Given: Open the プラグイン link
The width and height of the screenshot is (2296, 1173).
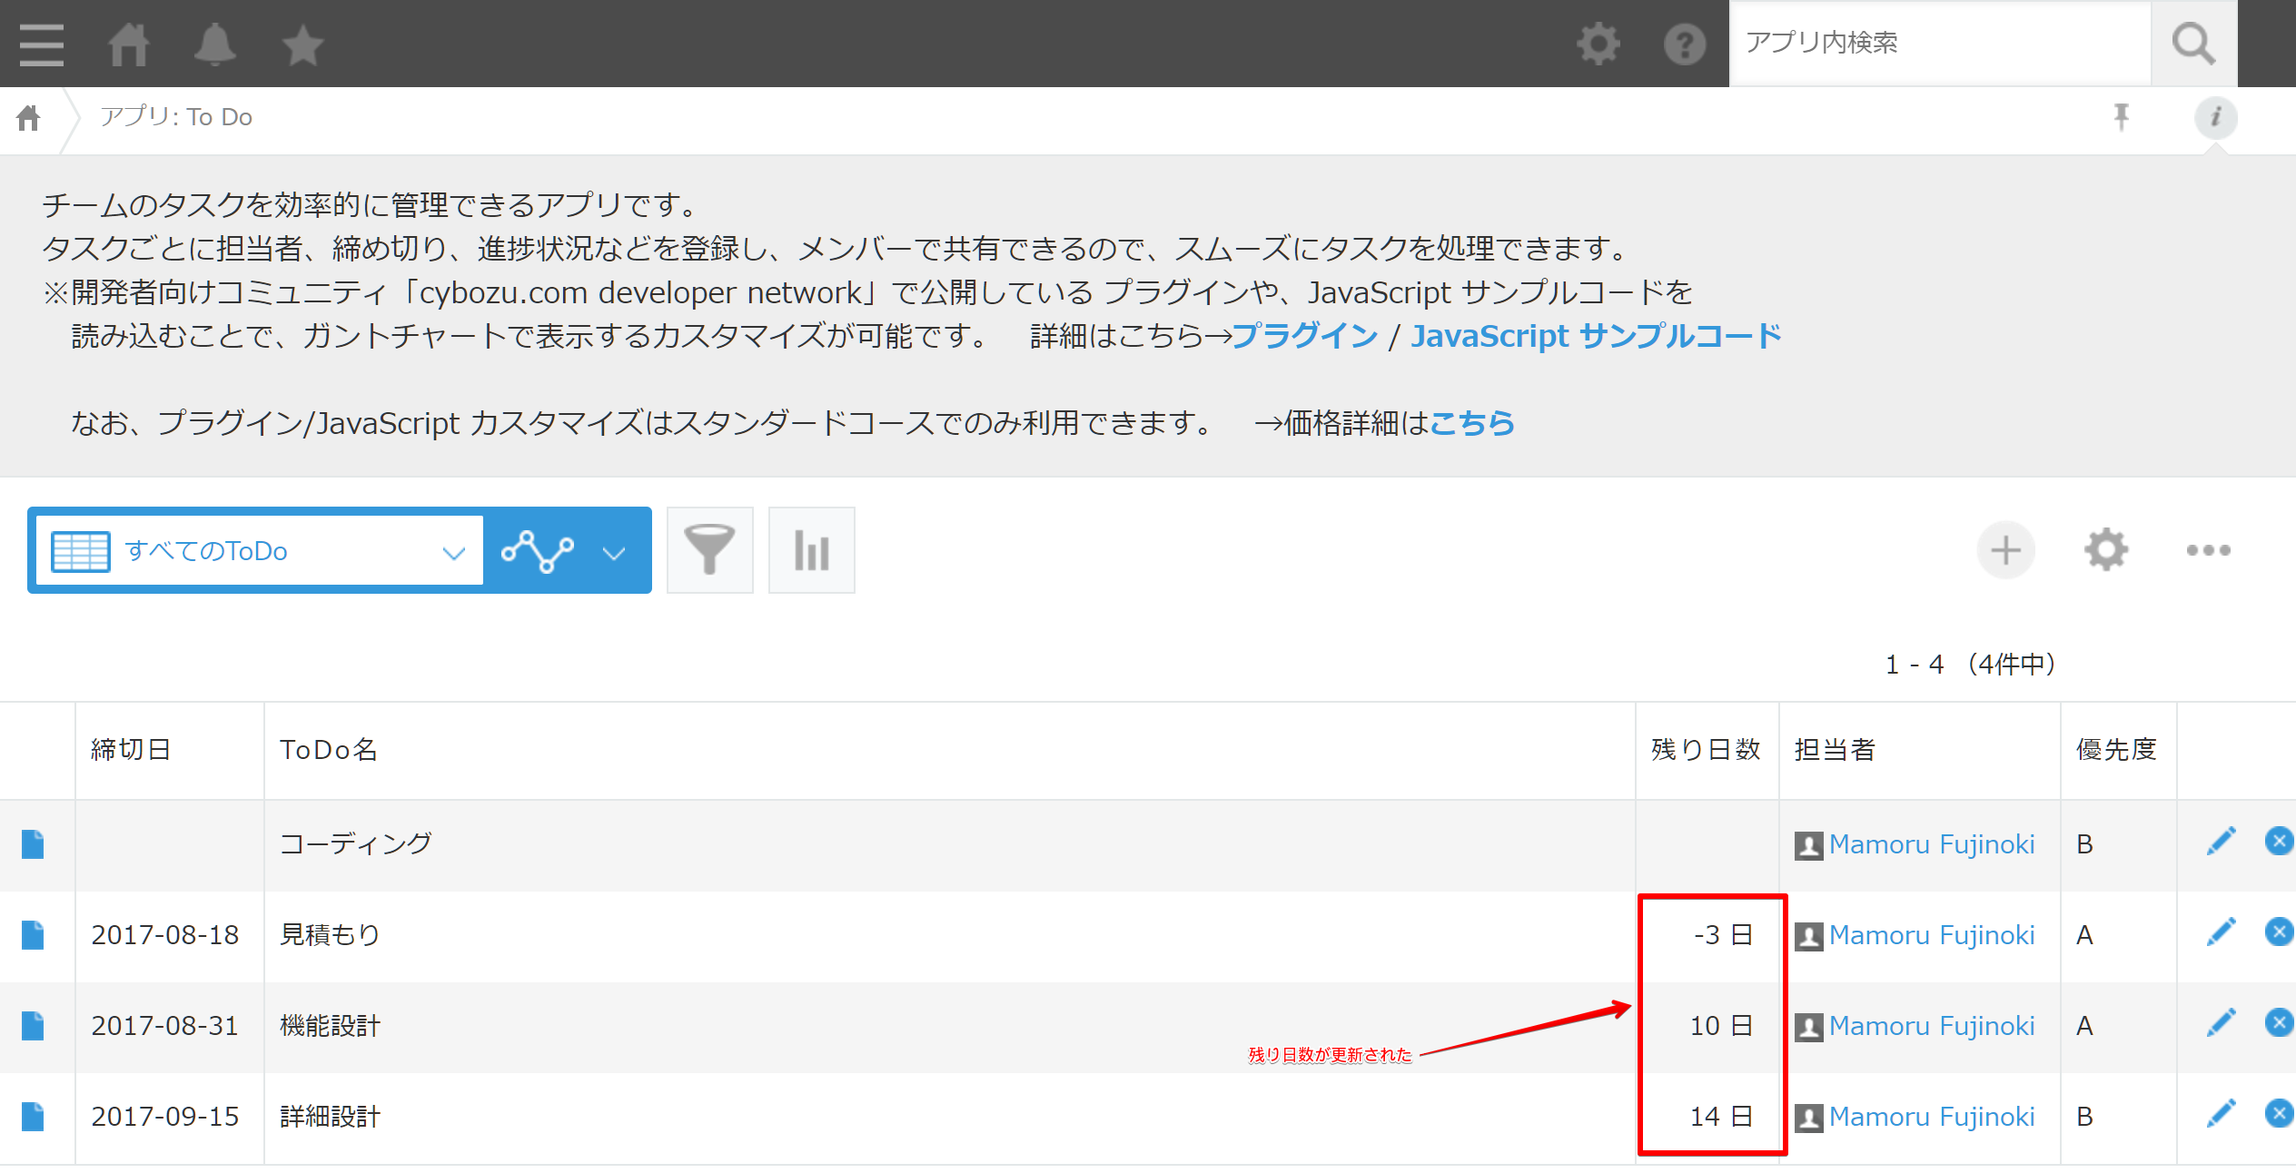Looking at the screenshot, I should [1306, 335].
